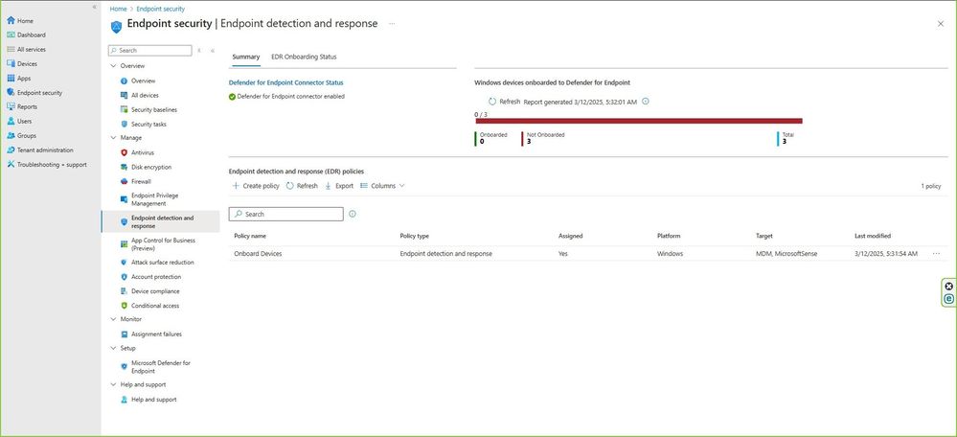Open the Onboard Devices policy
This screenshot has width=957, height=437.
tap(259, 253)
